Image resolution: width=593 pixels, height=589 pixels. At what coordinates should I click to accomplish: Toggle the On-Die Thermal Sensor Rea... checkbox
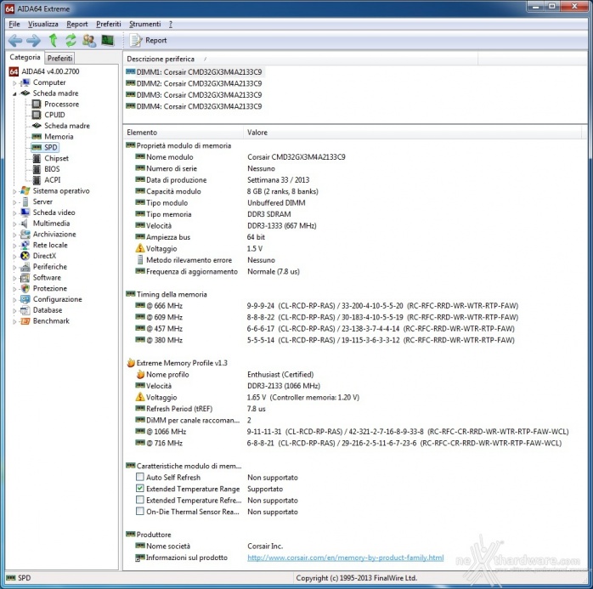point(140,511)
